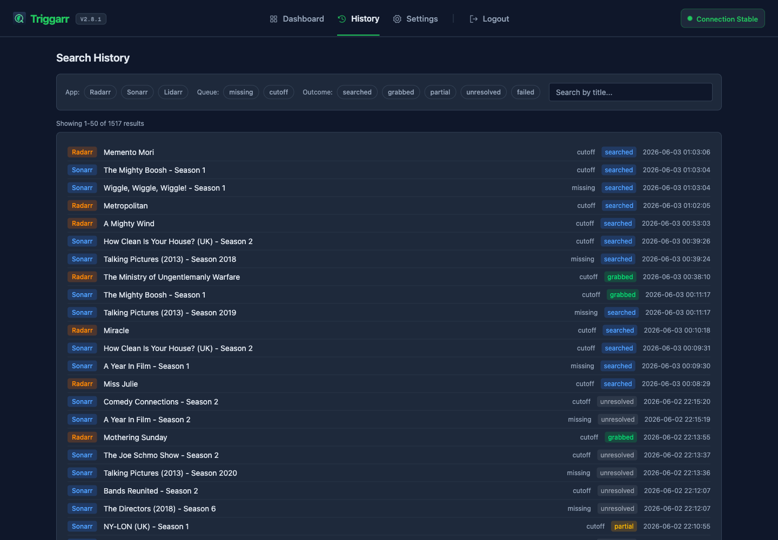Click the timestamp 2026-06-02 22:10:55
778x540 pixels.
pyautogui.click(x=677, y=526)
